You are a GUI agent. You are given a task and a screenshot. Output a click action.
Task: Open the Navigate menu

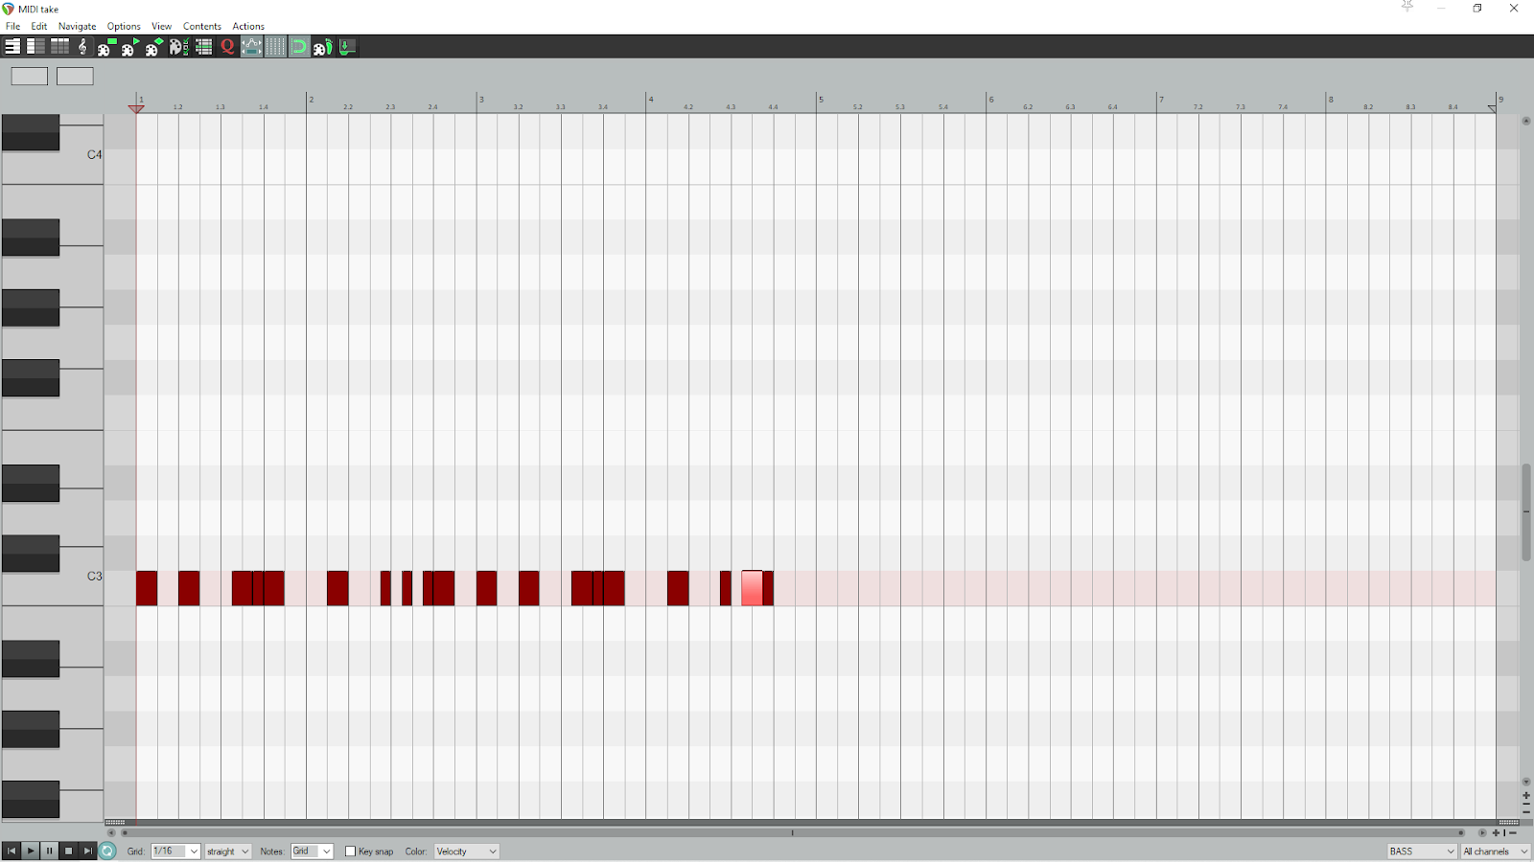click(77, 26)
